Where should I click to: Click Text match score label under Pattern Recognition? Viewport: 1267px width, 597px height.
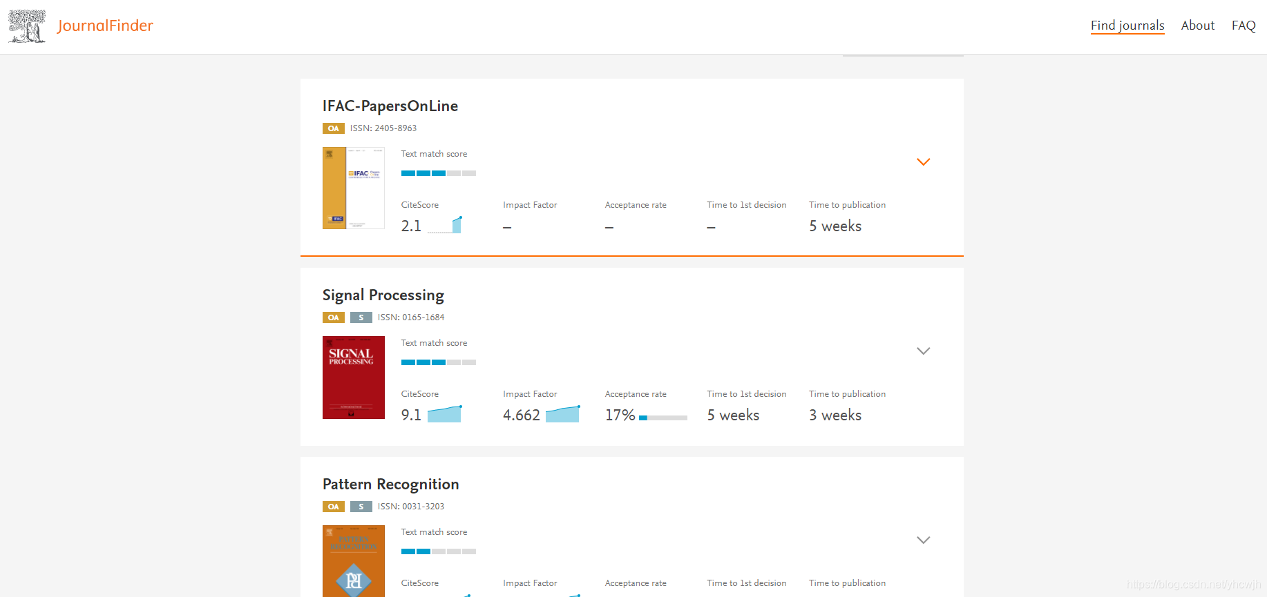[434, 532]
